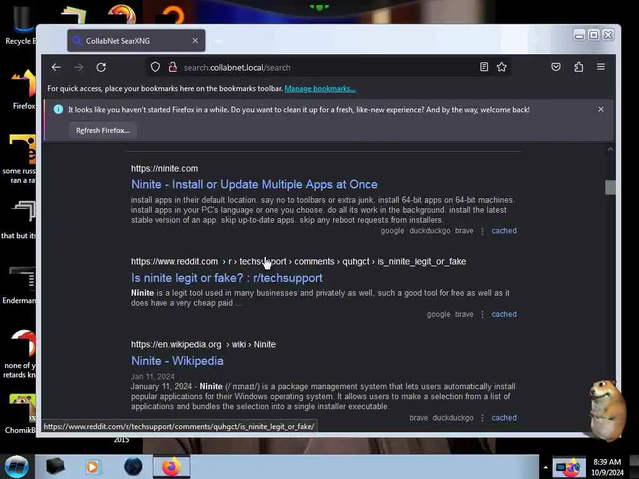Open cached version of Wikipedia result

coord(504,417)
